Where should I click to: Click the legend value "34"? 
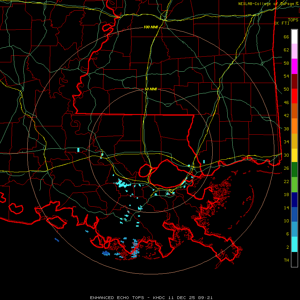coord(286,142)
